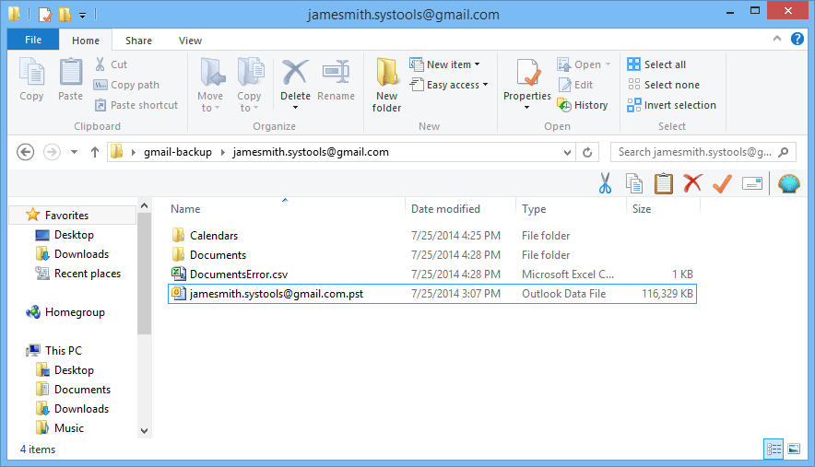The width and height of the screenshot is (815, 467).
Task: Go forward with the Forward arrow
Action: pyautogui.click(x=52, y=152)
